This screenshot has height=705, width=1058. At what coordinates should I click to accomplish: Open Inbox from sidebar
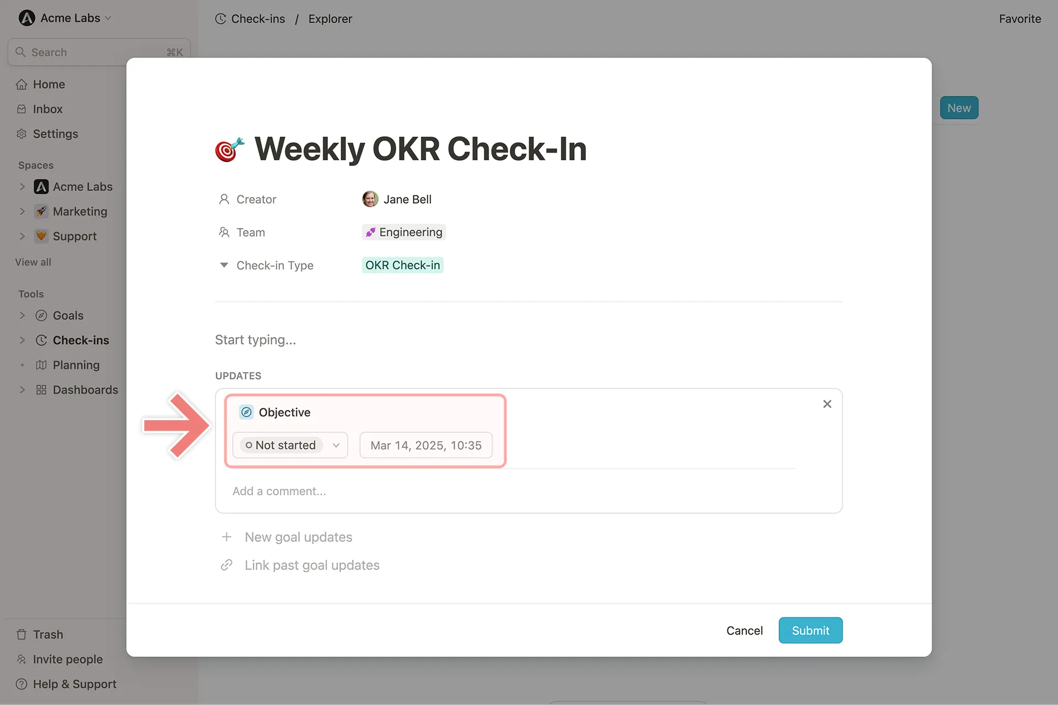point(47,109)
